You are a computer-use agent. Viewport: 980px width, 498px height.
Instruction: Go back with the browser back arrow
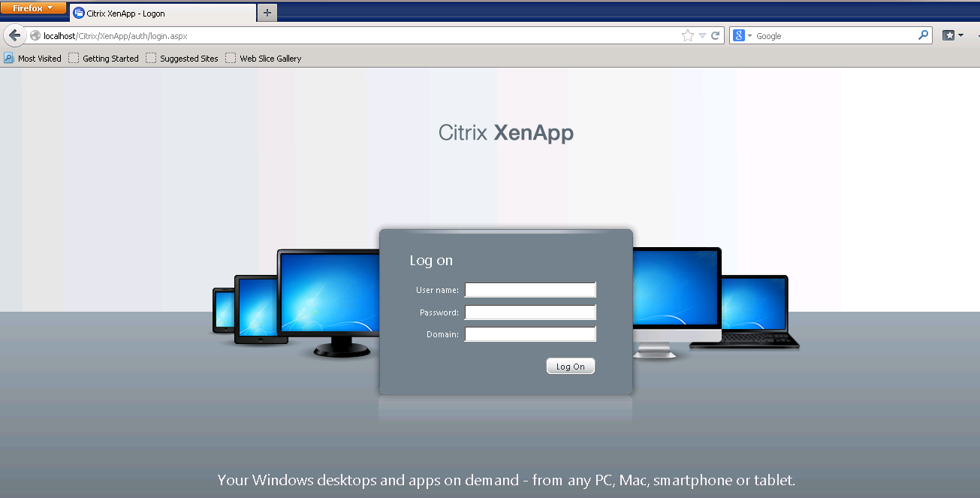click(14, 35)
